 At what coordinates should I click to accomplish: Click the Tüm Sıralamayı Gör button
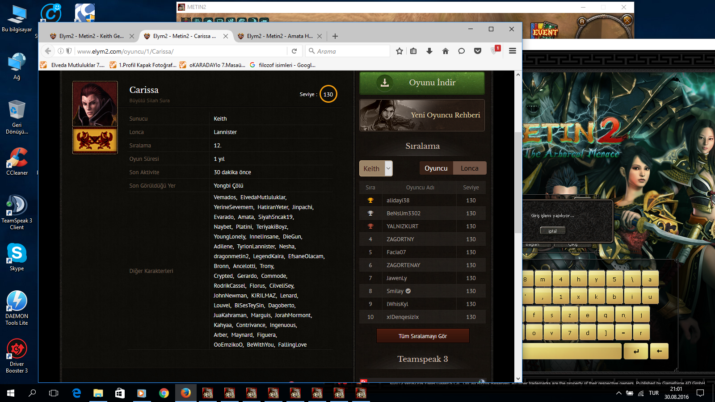tap(423, 336)
